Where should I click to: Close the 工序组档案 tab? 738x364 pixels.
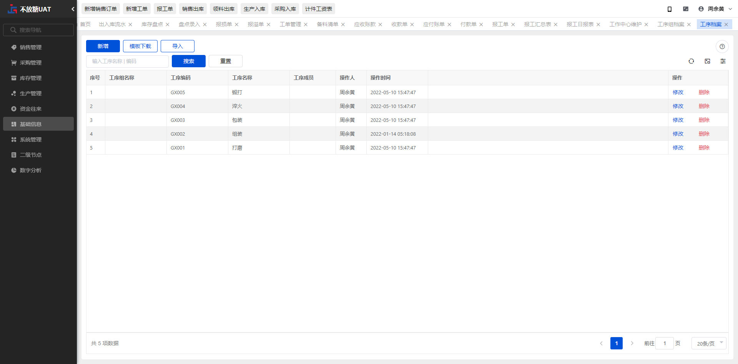click(689, 25)
